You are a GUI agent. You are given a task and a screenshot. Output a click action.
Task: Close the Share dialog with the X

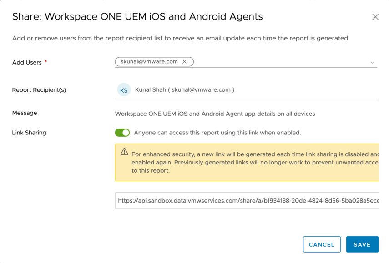point(375,17)
